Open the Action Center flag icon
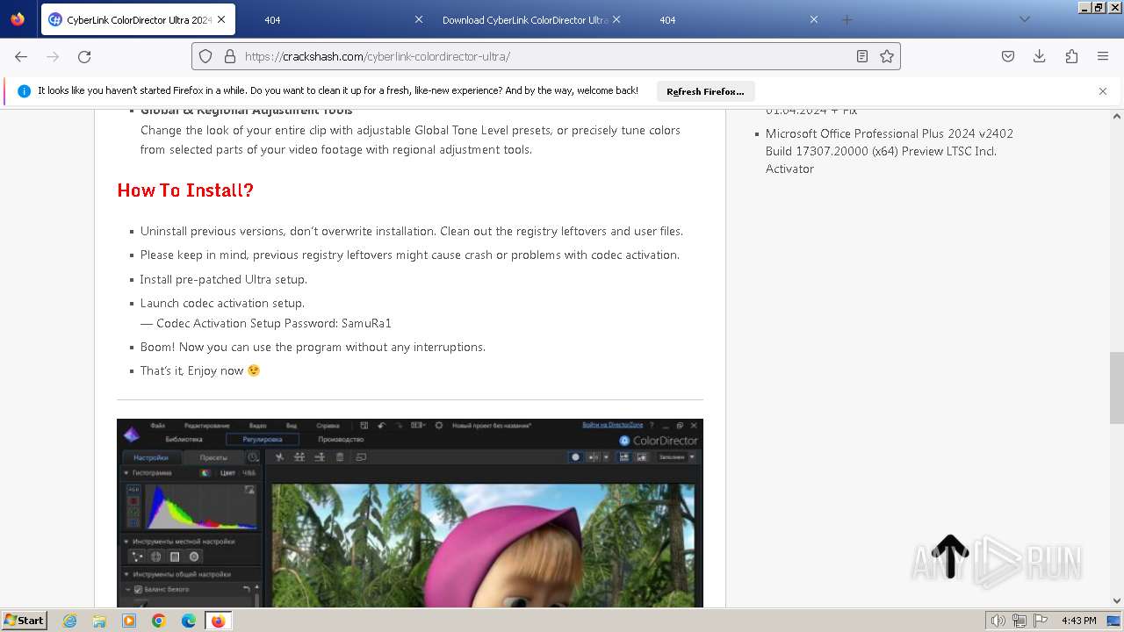The height and width of the screenshot is (632, 1124). [x=1041, y=621]
